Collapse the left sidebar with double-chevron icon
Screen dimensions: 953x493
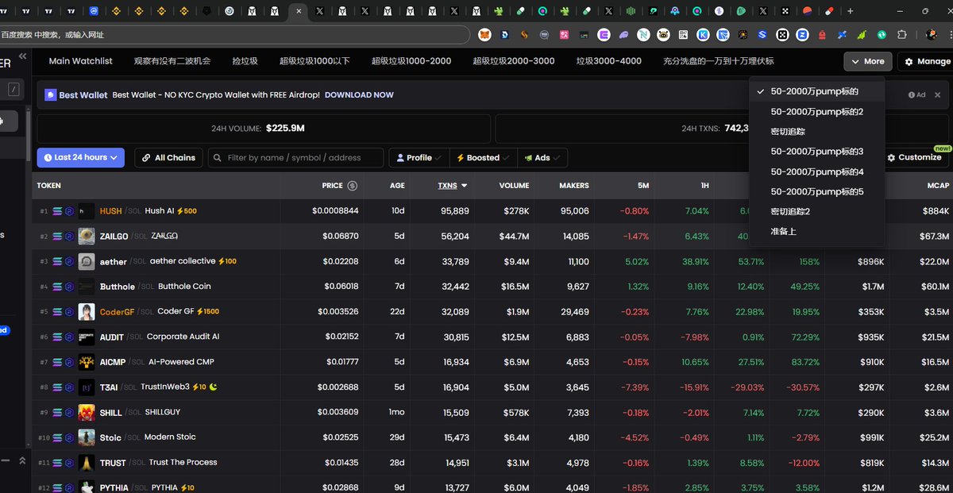pyautogui.click(x=23, y=56)
